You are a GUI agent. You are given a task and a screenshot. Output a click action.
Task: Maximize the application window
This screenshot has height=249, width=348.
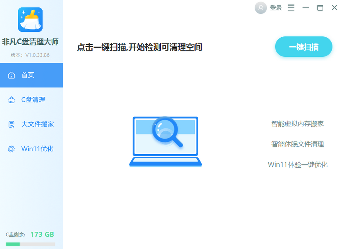tap(320, 8)
